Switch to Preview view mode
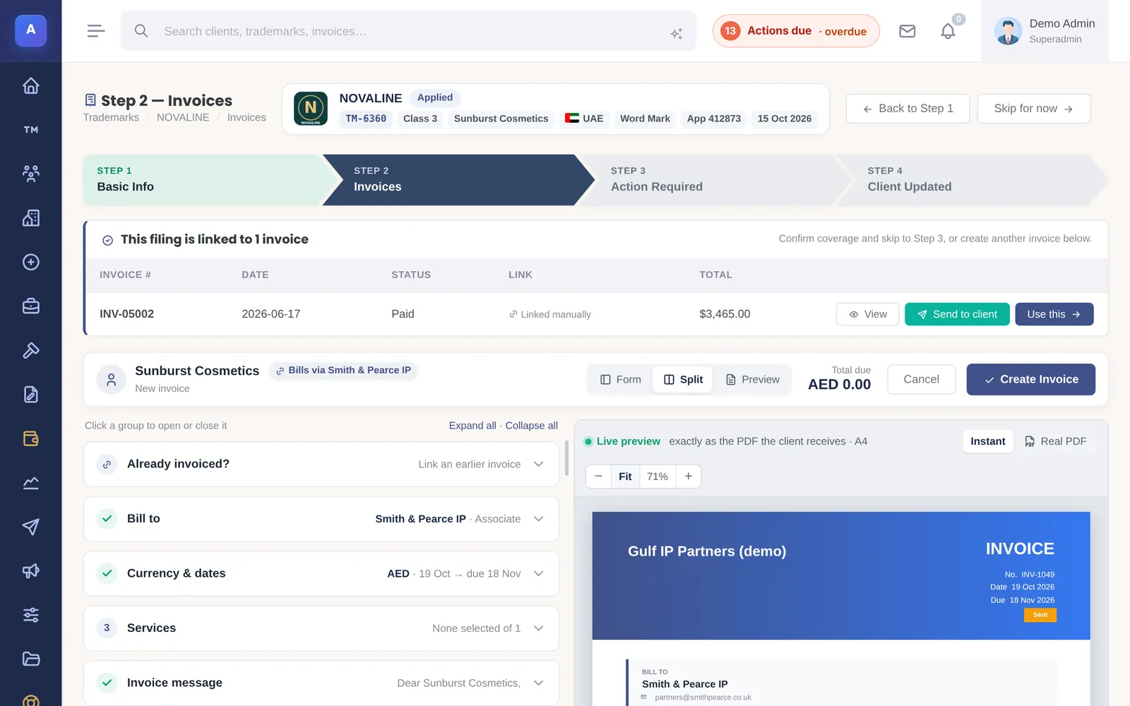The height and width of the screenshot is (706, 1130). click(753, 380)
